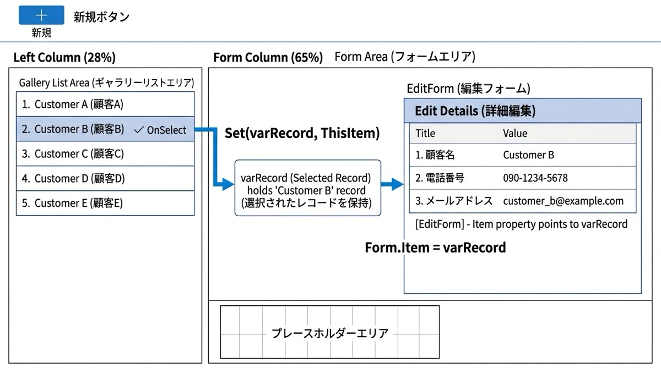Click the メールアドレス field label
Image resolution: width=661 pixels, height=368 pixels.
(454, 201)
